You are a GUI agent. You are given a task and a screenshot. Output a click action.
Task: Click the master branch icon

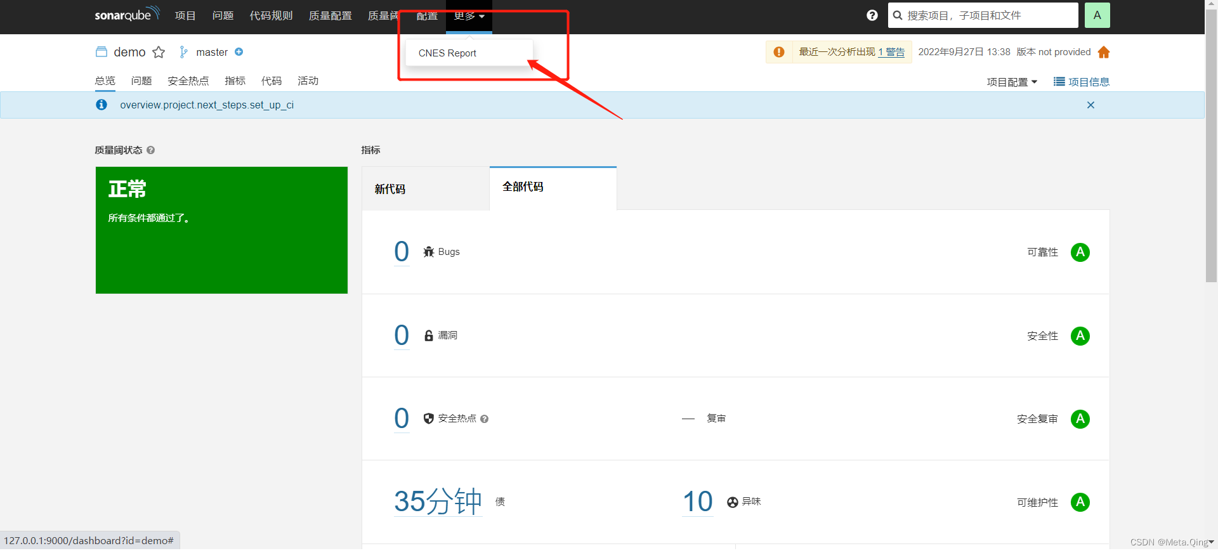pyautogui.click(x=183, y=52)
